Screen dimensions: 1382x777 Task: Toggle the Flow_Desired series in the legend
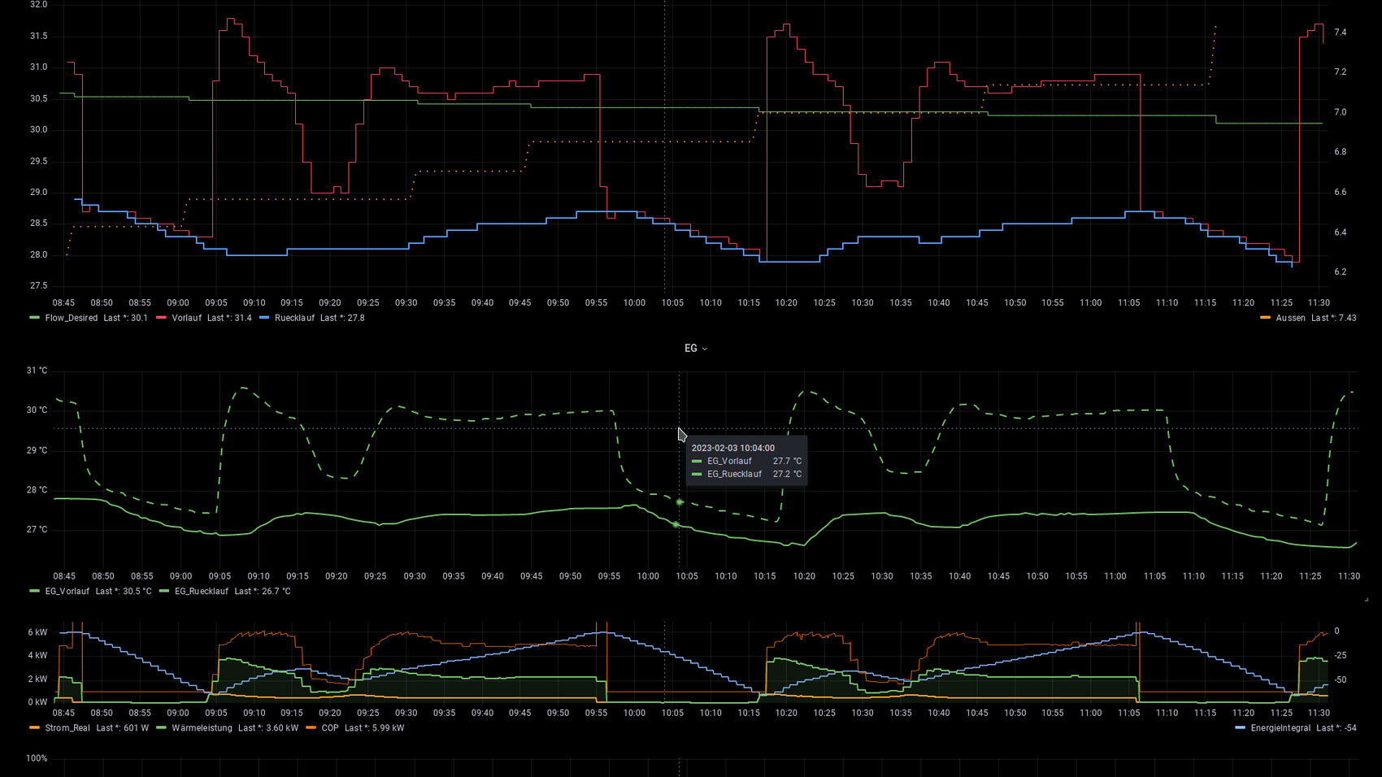point(71,318)
